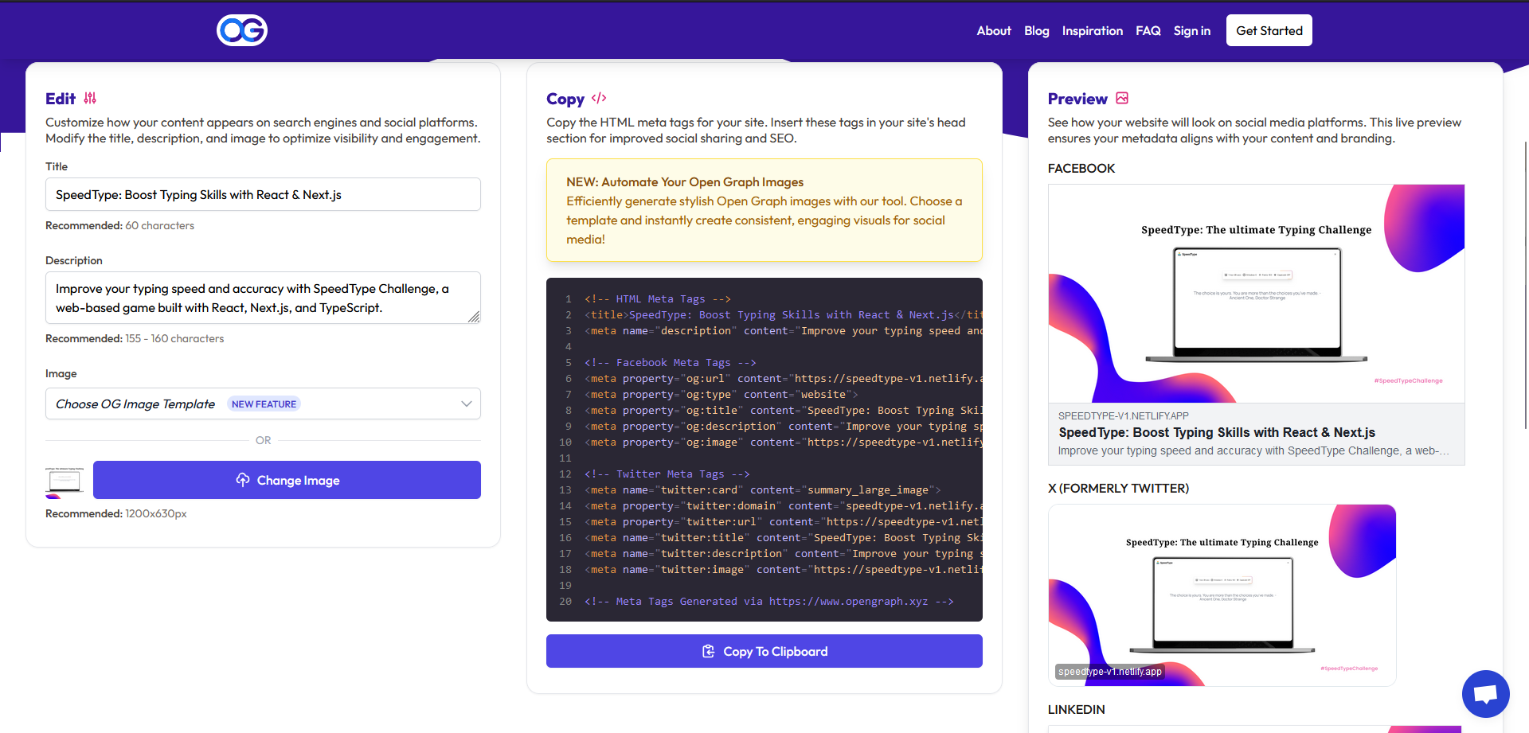Click the speedtype-v1.netlify.app label on Twitter card
Screen dimensions: 1529x733
coord(1109,672)
